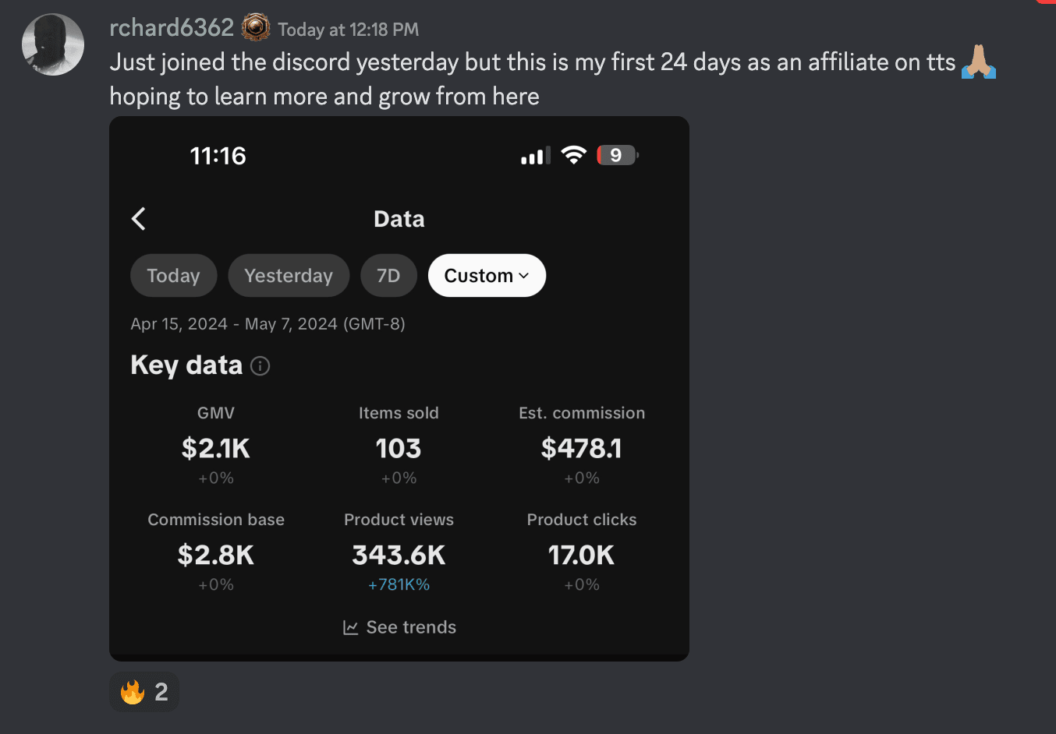Open the Custom date range dropdown
Viewport: 1056px width, 734px height.
(x=487, y=276)
